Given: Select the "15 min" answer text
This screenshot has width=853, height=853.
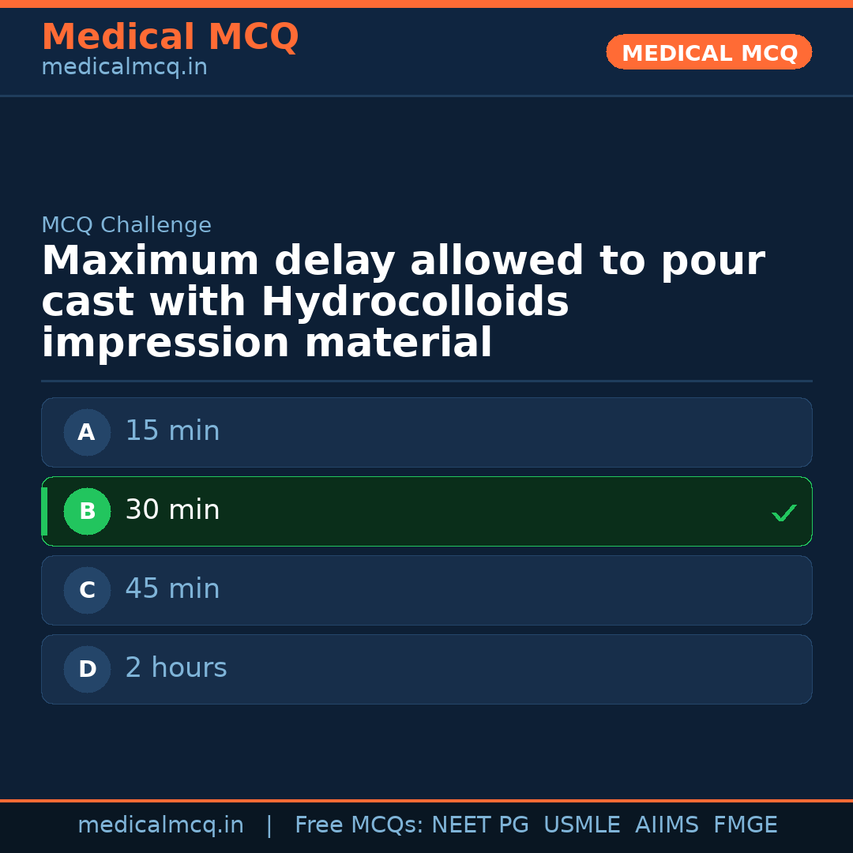Looking at the screenshot, I should pos(172,431).
